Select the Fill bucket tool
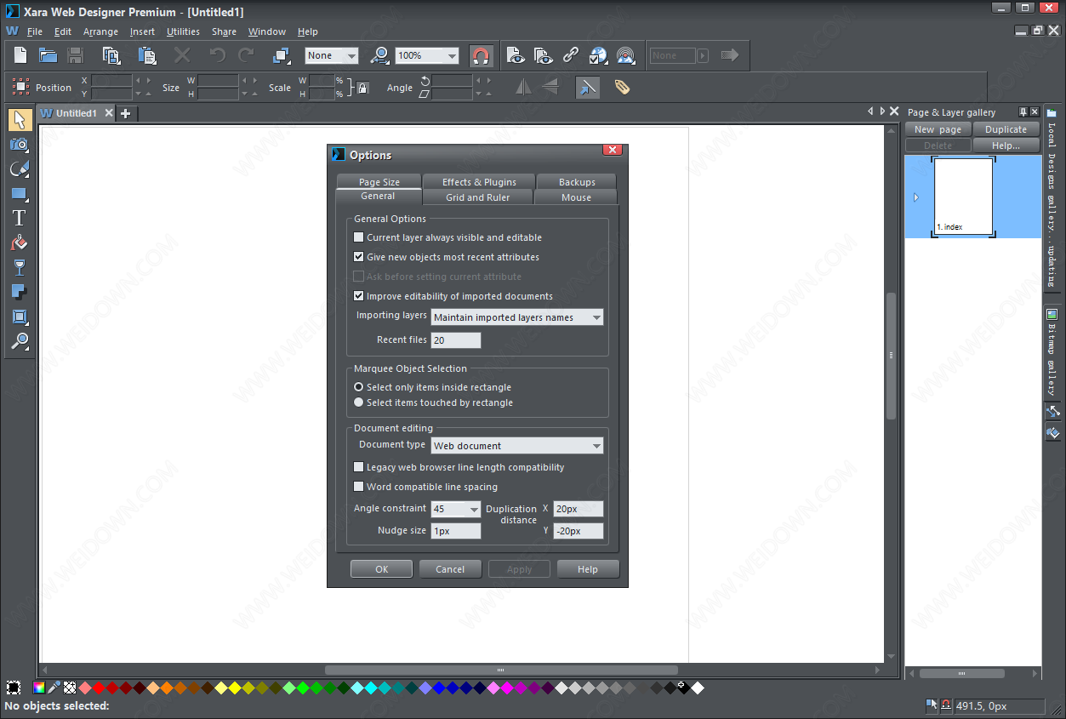The height and width of the screenshot is (719, 1066). coord(20,243)
